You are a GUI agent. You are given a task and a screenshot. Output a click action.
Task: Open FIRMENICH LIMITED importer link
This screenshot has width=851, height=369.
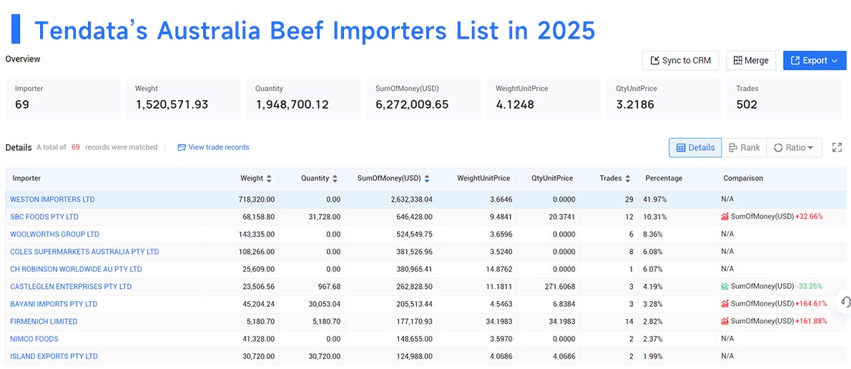point(44,321)
